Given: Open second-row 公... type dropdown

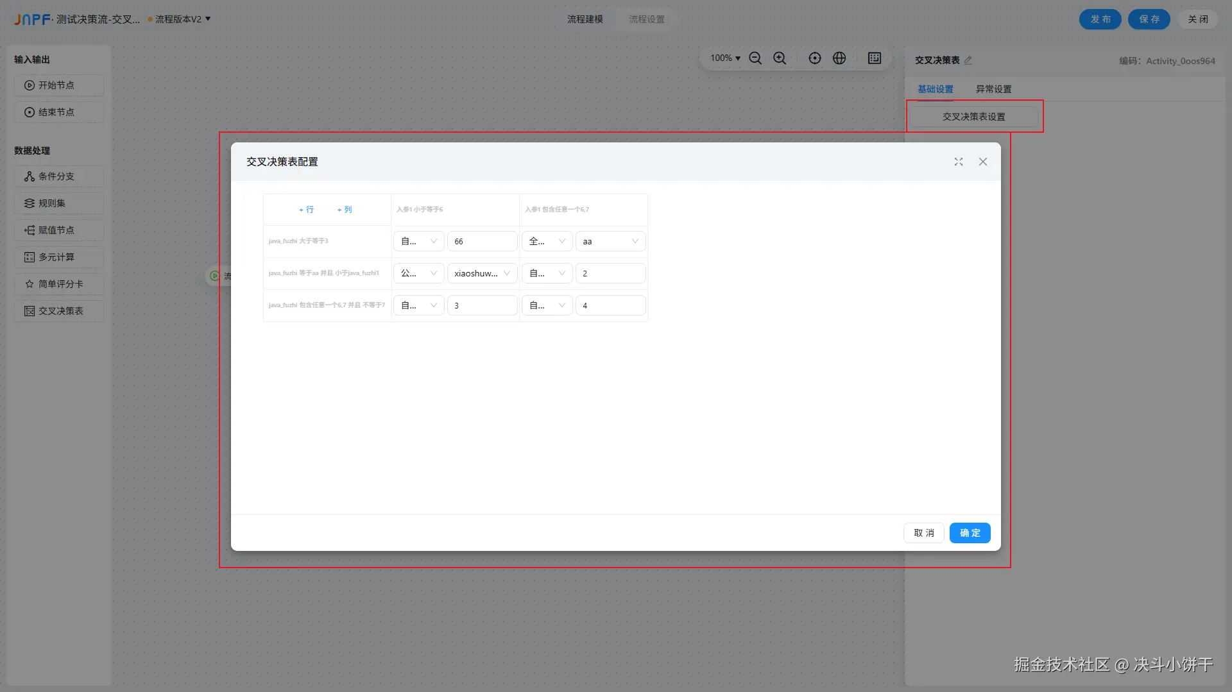Looking at the screenshot, I should (x=419, y=273).
